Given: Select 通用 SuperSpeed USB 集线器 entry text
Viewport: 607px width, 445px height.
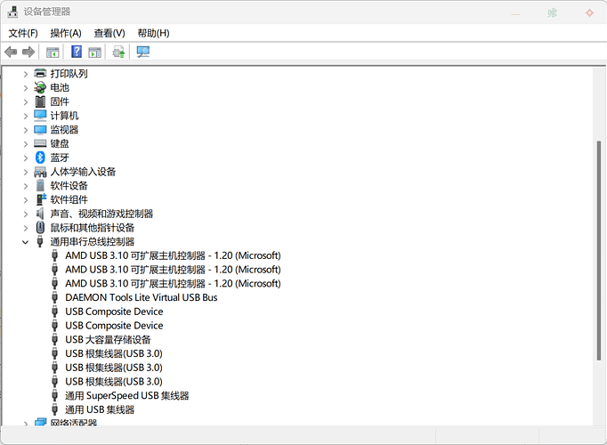Looking at the screenshot, I should coord(127,395).
